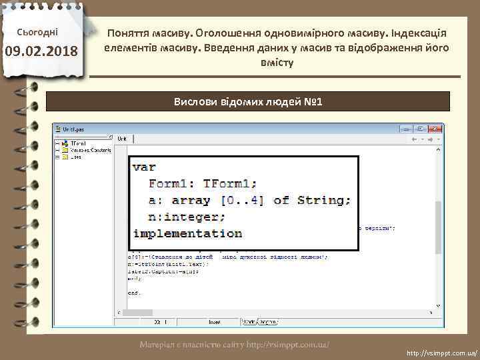
Task: Click the Unit1.pas window title icon
Action: click(x=58, y=129)
